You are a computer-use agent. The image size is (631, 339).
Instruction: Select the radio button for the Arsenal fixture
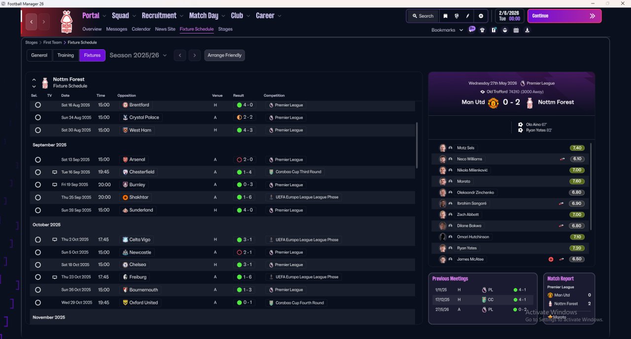tap(38, 160)
